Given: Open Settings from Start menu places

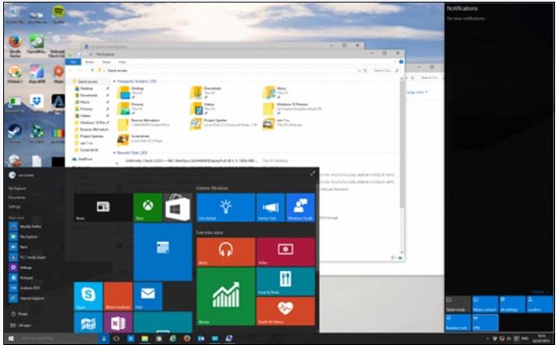Looking at the screenshot, I should pos(14,206).
